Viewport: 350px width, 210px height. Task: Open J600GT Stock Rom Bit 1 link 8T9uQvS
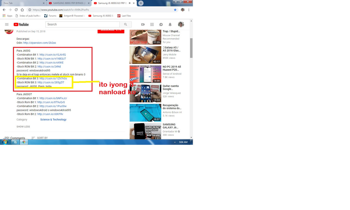51,102
